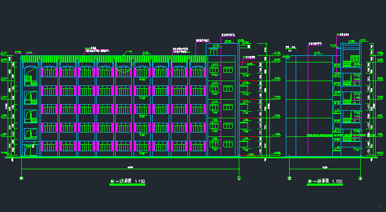Select the rooftop door on the stair tower
This screenshot has height=212, width=386.
(214, 52)
